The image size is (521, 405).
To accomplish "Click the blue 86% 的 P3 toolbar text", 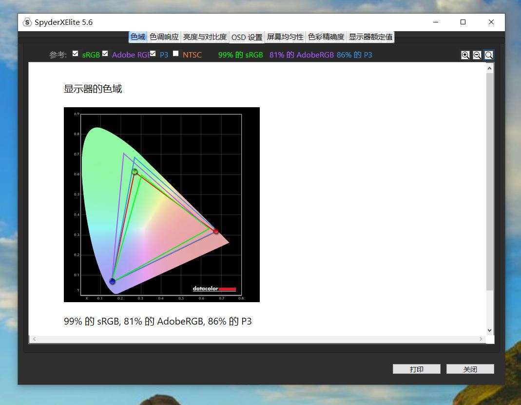I will [354, 55].
